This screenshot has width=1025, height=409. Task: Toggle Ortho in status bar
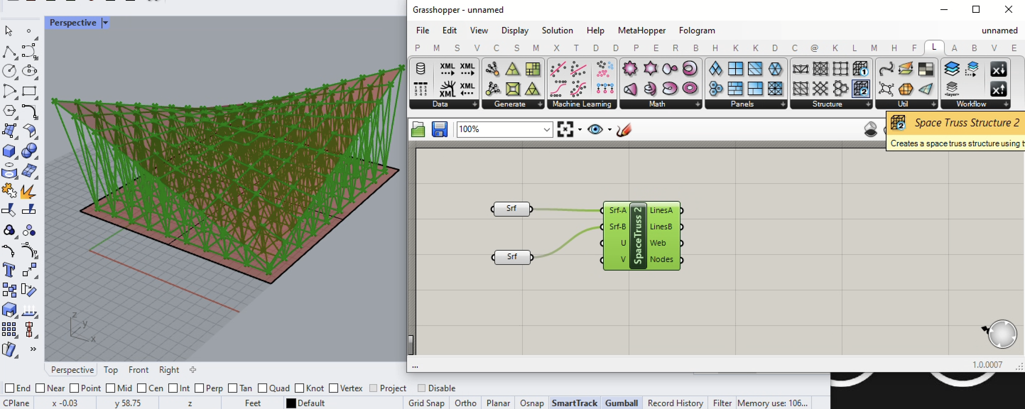pos(465,403)
